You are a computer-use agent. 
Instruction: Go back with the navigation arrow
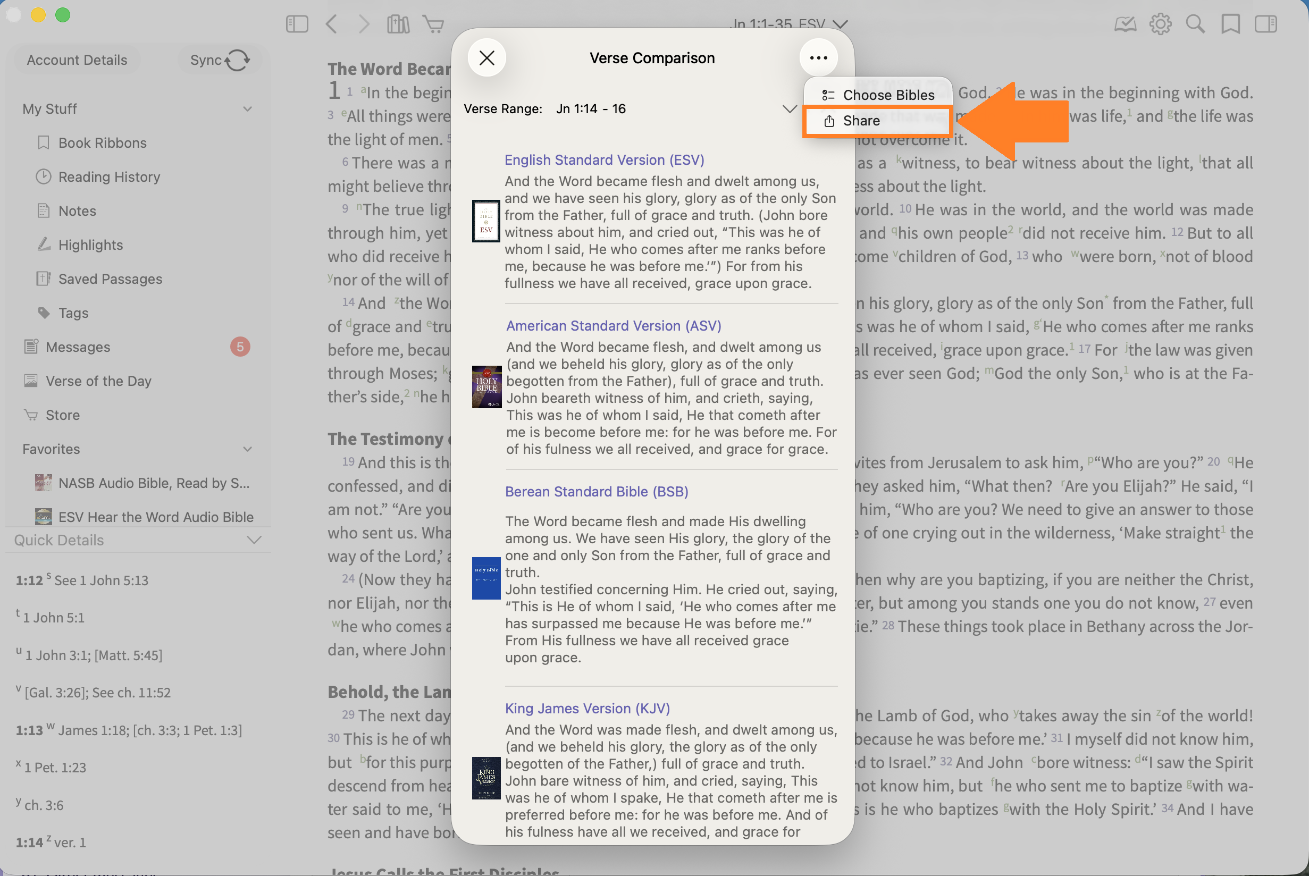[331, 24]
